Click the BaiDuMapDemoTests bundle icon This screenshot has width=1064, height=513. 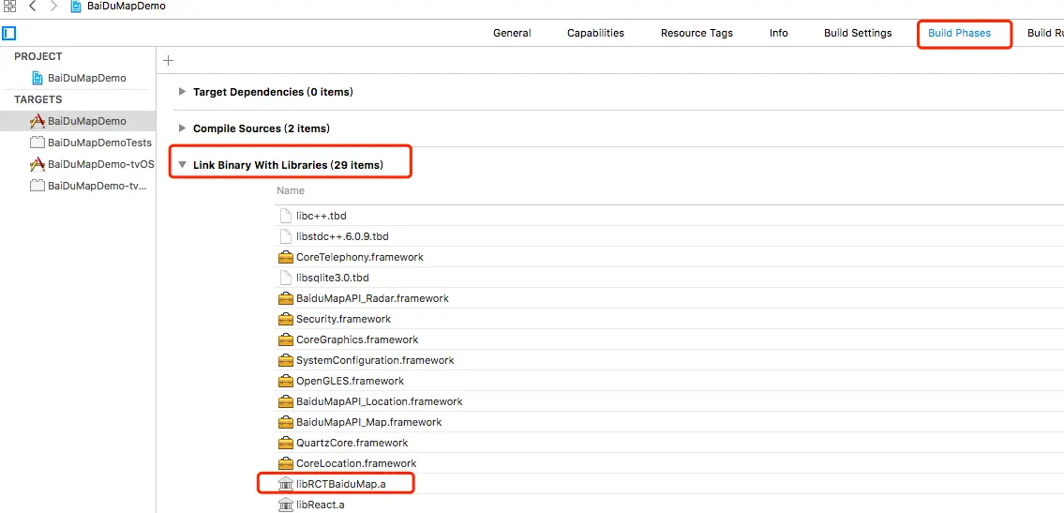coord(37,143)
